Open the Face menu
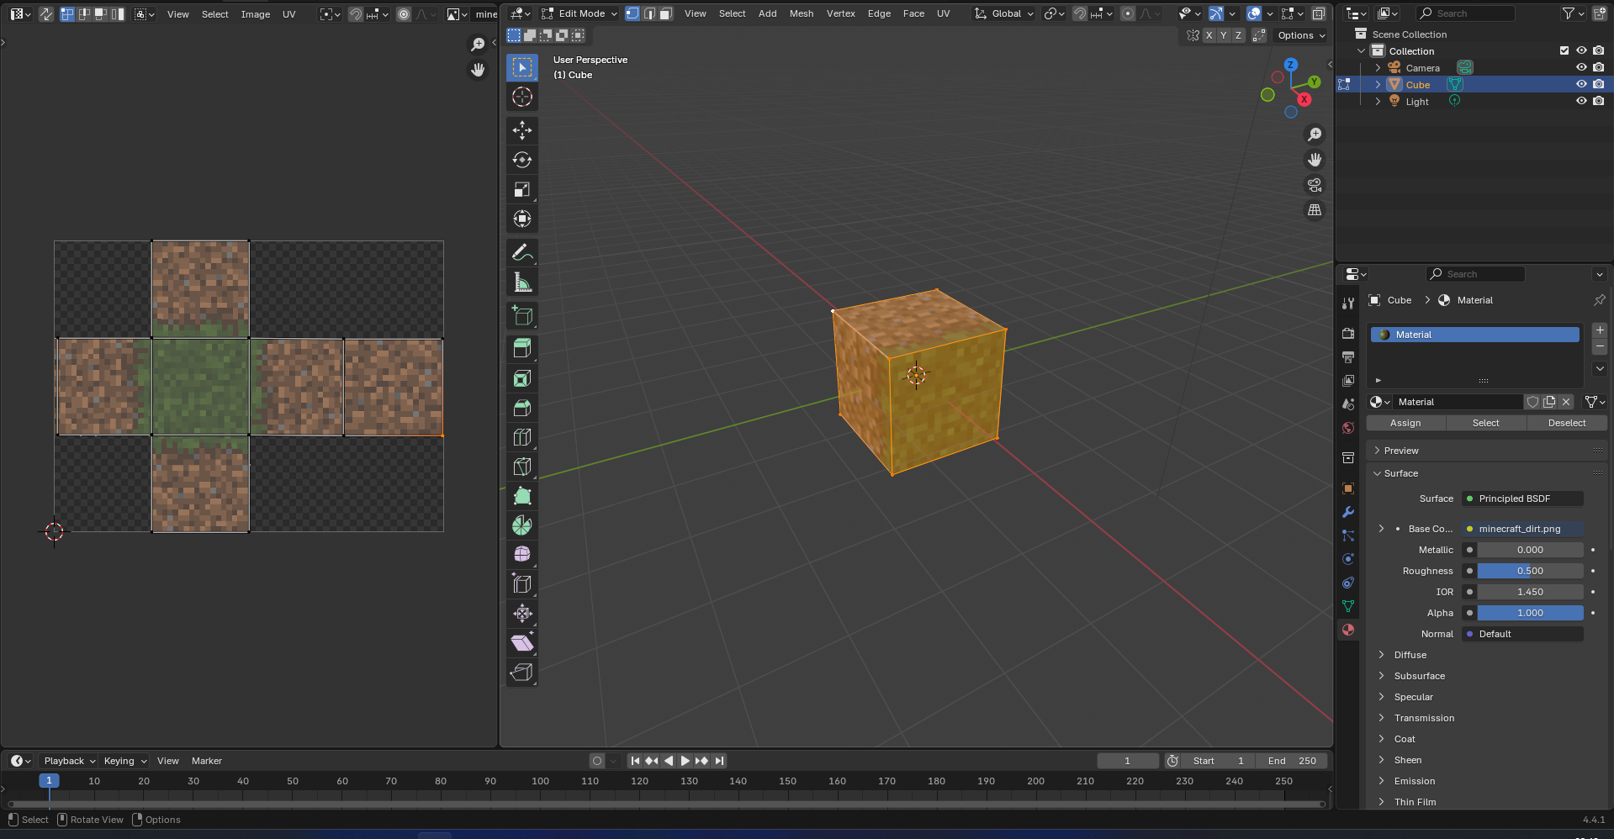 [x=913, y=13]
